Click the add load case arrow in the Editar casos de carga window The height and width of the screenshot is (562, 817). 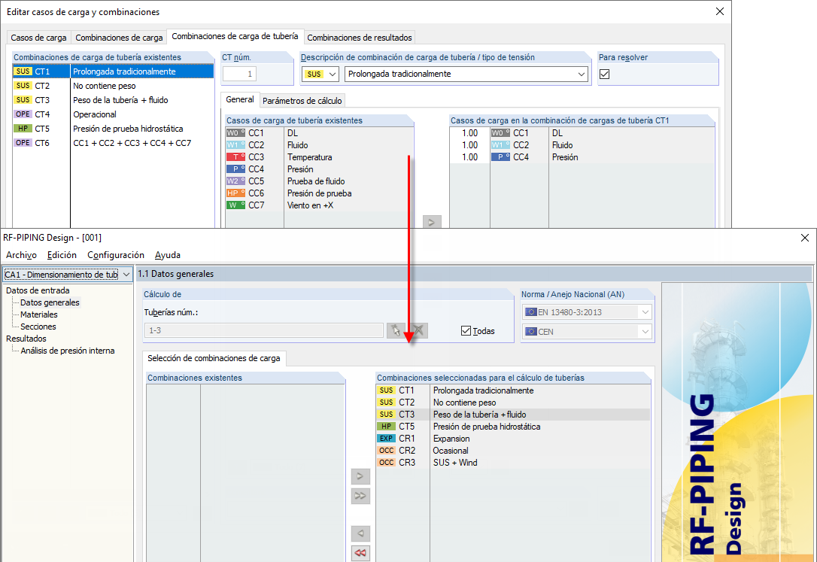pyautogui.click(x=432, y=222)
